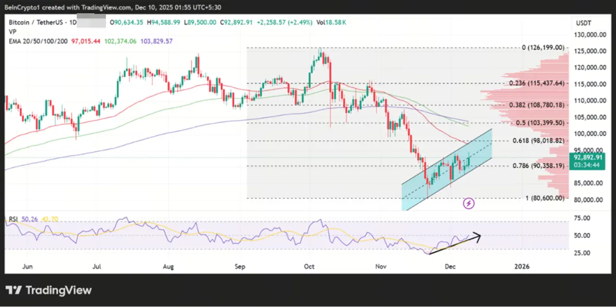Click the Aug label on the time axis
Image resolution: width=616 pixels, height=307 pixels.
(168, 266)
